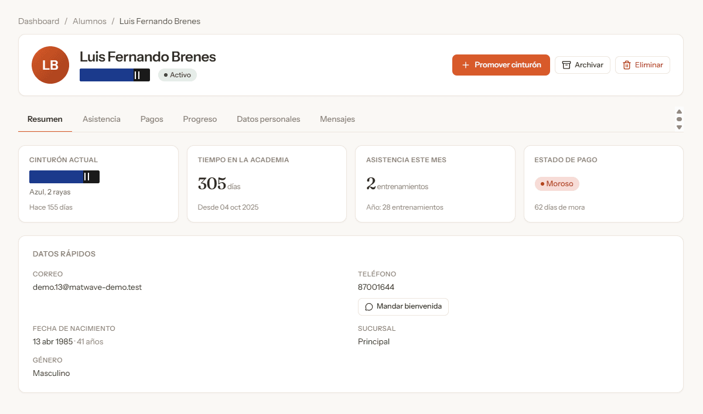Image resolution: width=703 pixels, height=414 pixels.
Task: Go to Datos personales tab
Action: [x=268, y=119]
